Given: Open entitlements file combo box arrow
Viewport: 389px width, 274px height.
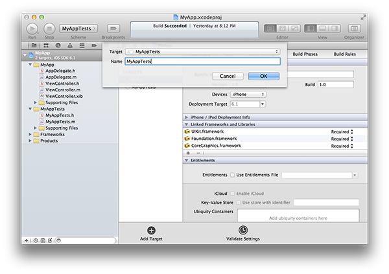Looking at the screenshot, I should pyautogui.click(x=355, y=175).
